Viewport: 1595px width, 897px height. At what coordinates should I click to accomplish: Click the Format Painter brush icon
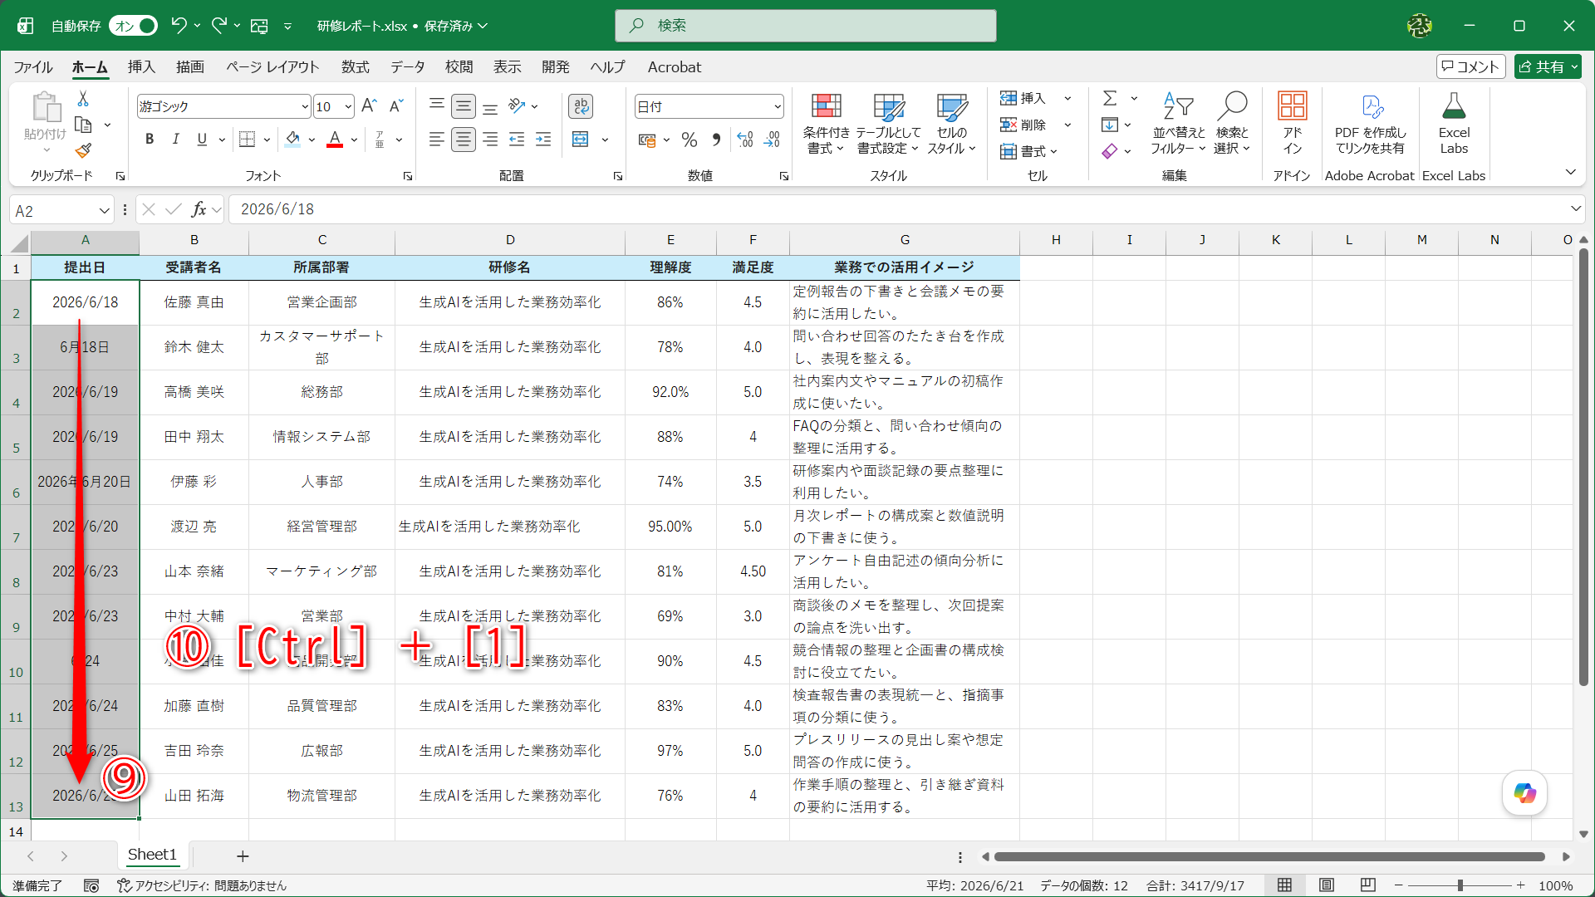click(83, 151)
